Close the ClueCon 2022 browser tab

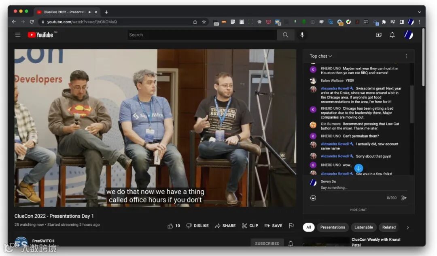[96, 12]
